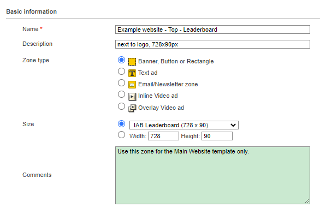Click inside the green Comments textarea
Screen dimensions: 320x213
pos(212,175)
